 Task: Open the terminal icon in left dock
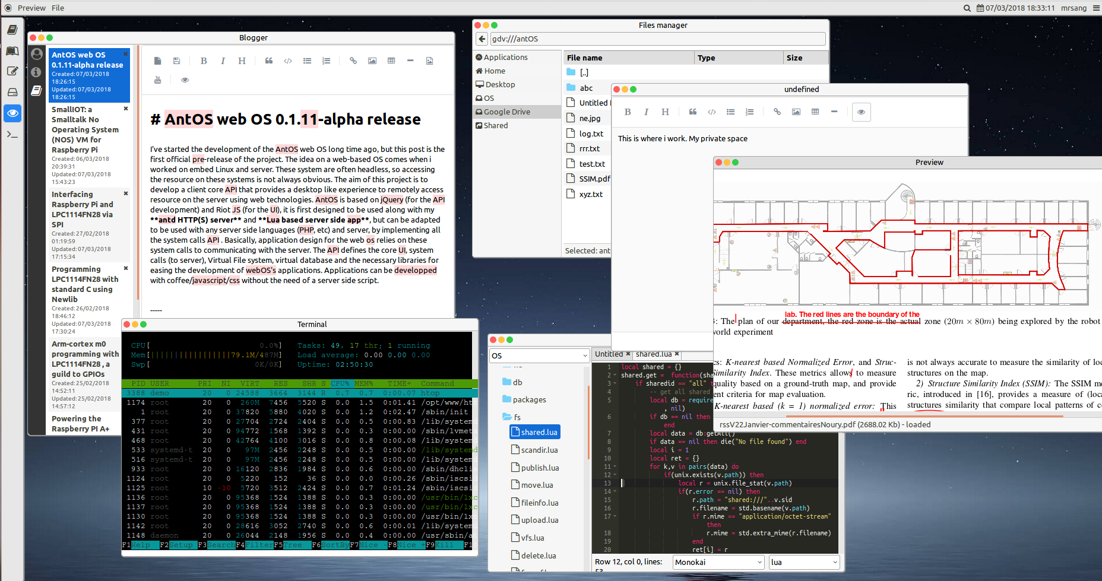(x=12, y=135)
